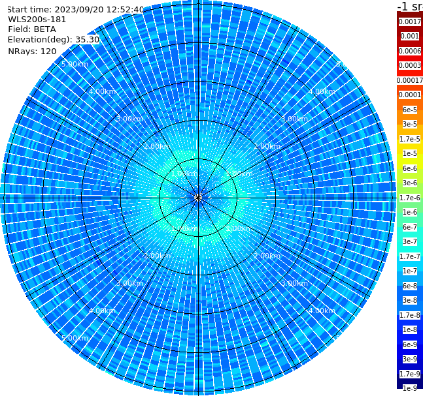
Task: Click the '1.7e-9' color scale label
Action: [410, 374]
